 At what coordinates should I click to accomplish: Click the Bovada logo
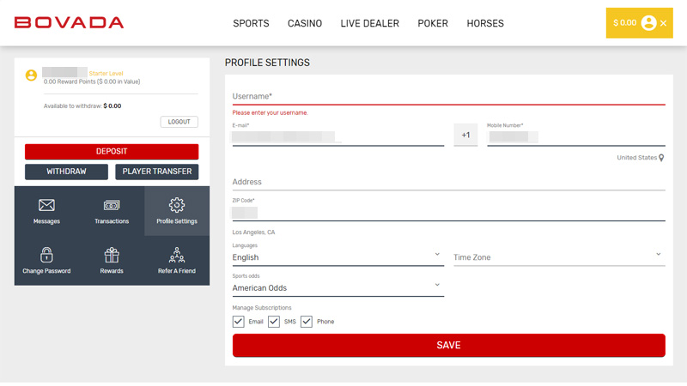[69, 23]
